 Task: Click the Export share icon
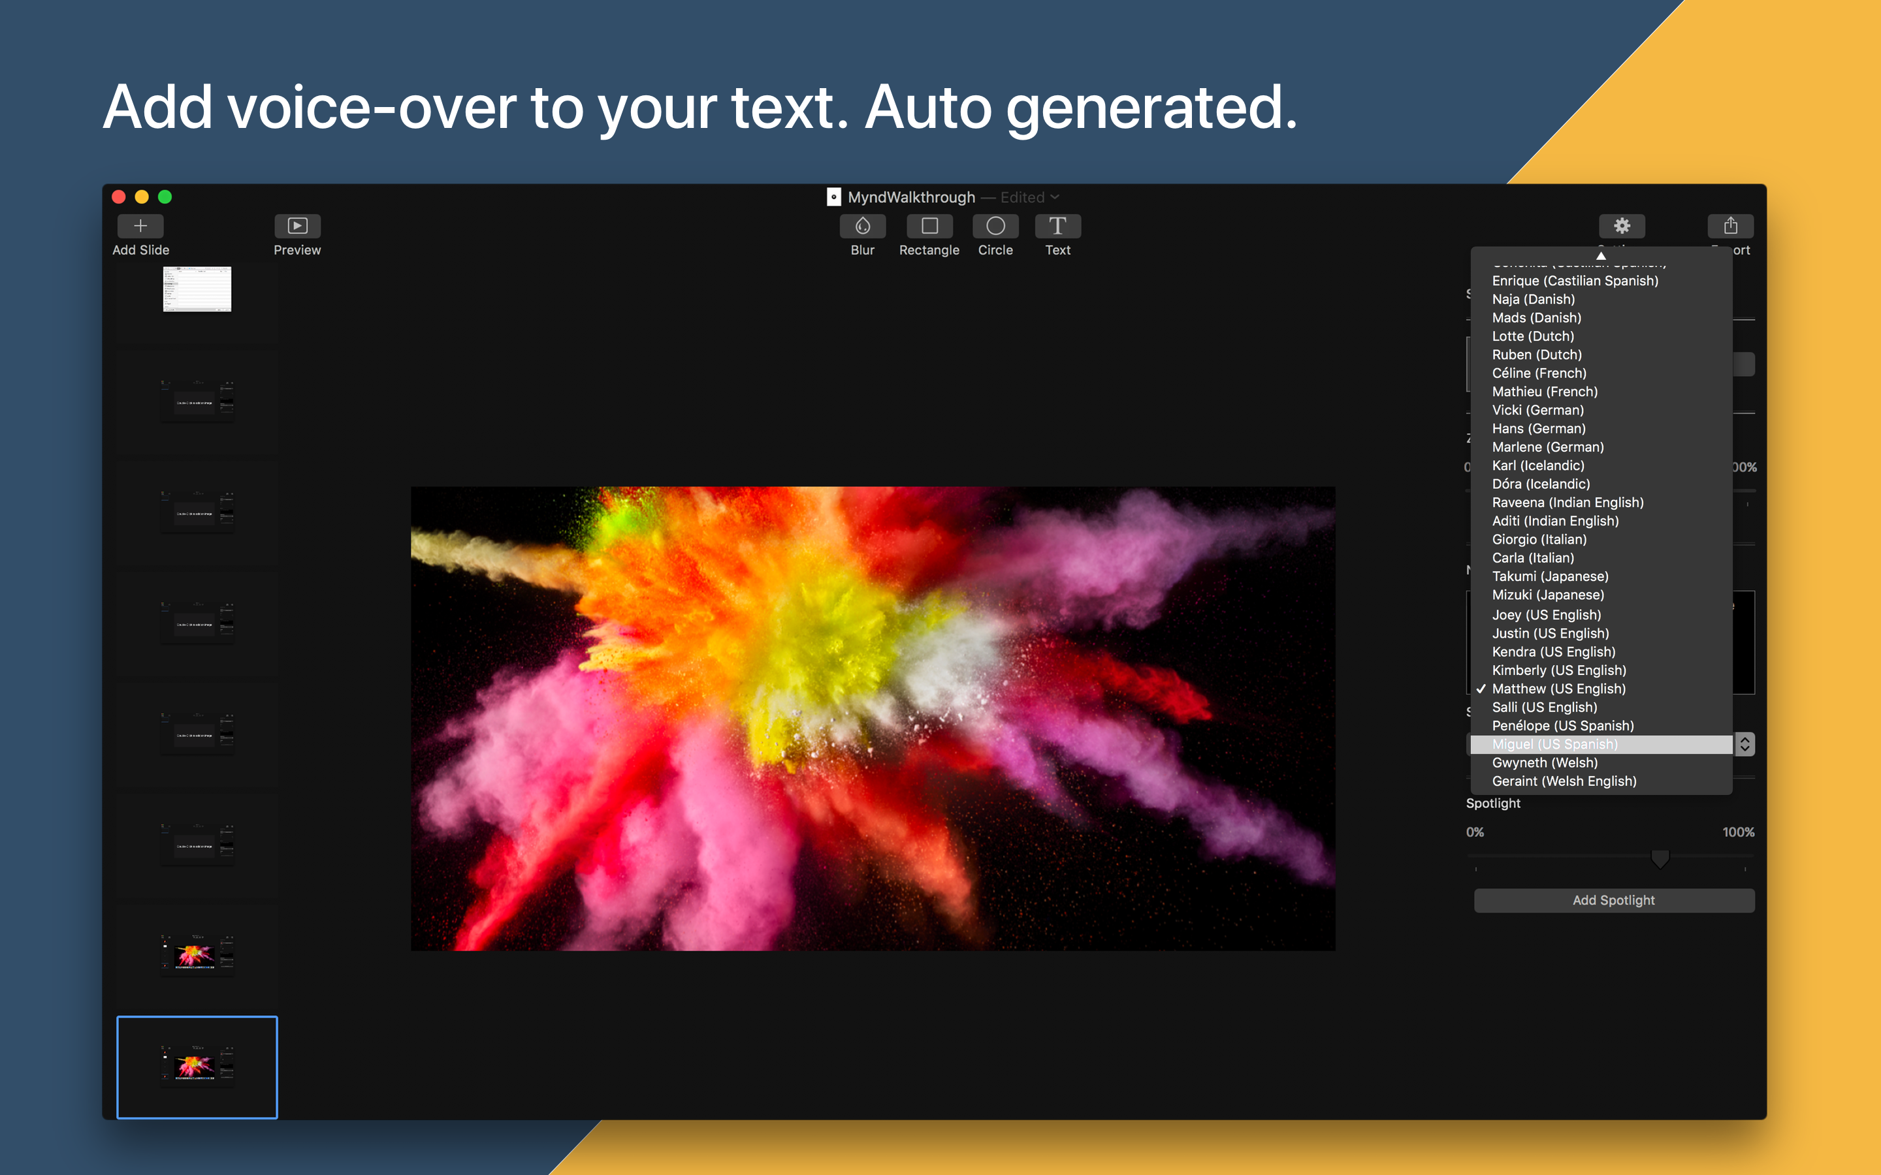(x=1731, y=226)
